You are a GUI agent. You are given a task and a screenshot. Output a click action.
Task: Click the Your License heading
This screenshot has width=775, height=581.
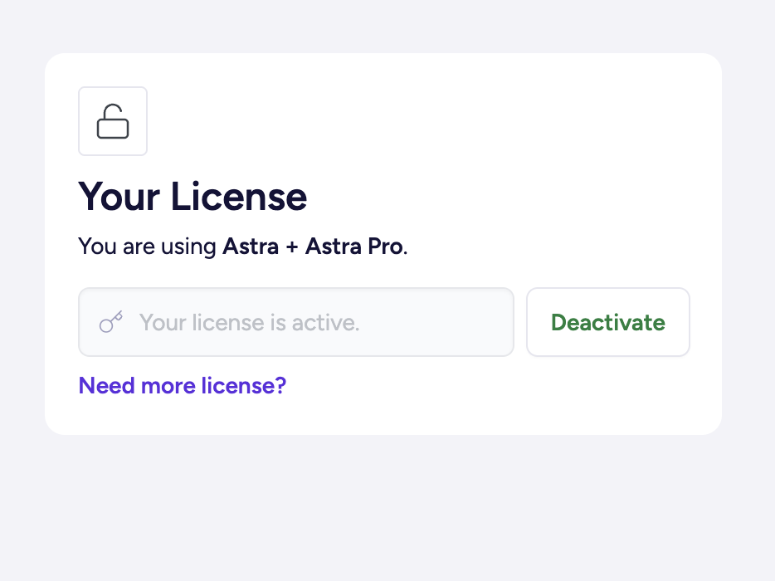click(x=193, y=197)
